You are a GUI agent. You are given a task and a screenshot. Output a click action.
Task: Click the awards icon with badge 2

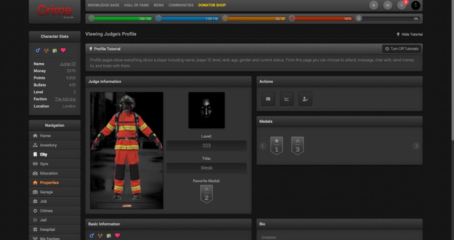(401, 5)
